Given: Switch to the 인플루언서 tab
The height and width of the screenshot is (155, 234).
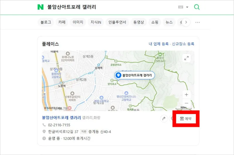Looking at the screenshot, I should tap(117, 22).
